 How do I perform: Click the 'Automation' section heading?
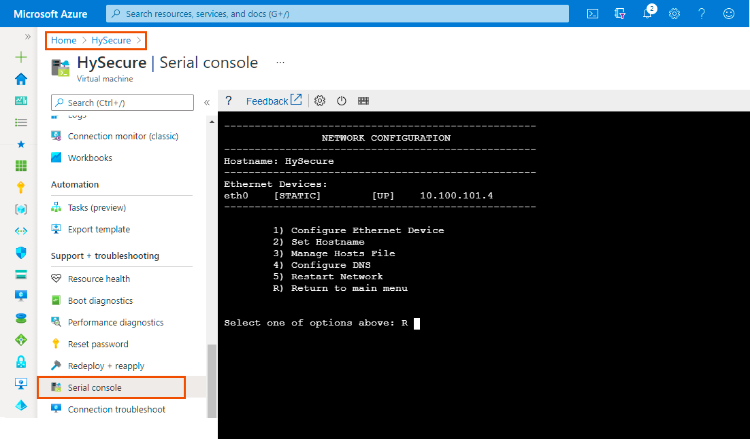tap(75, 184)
